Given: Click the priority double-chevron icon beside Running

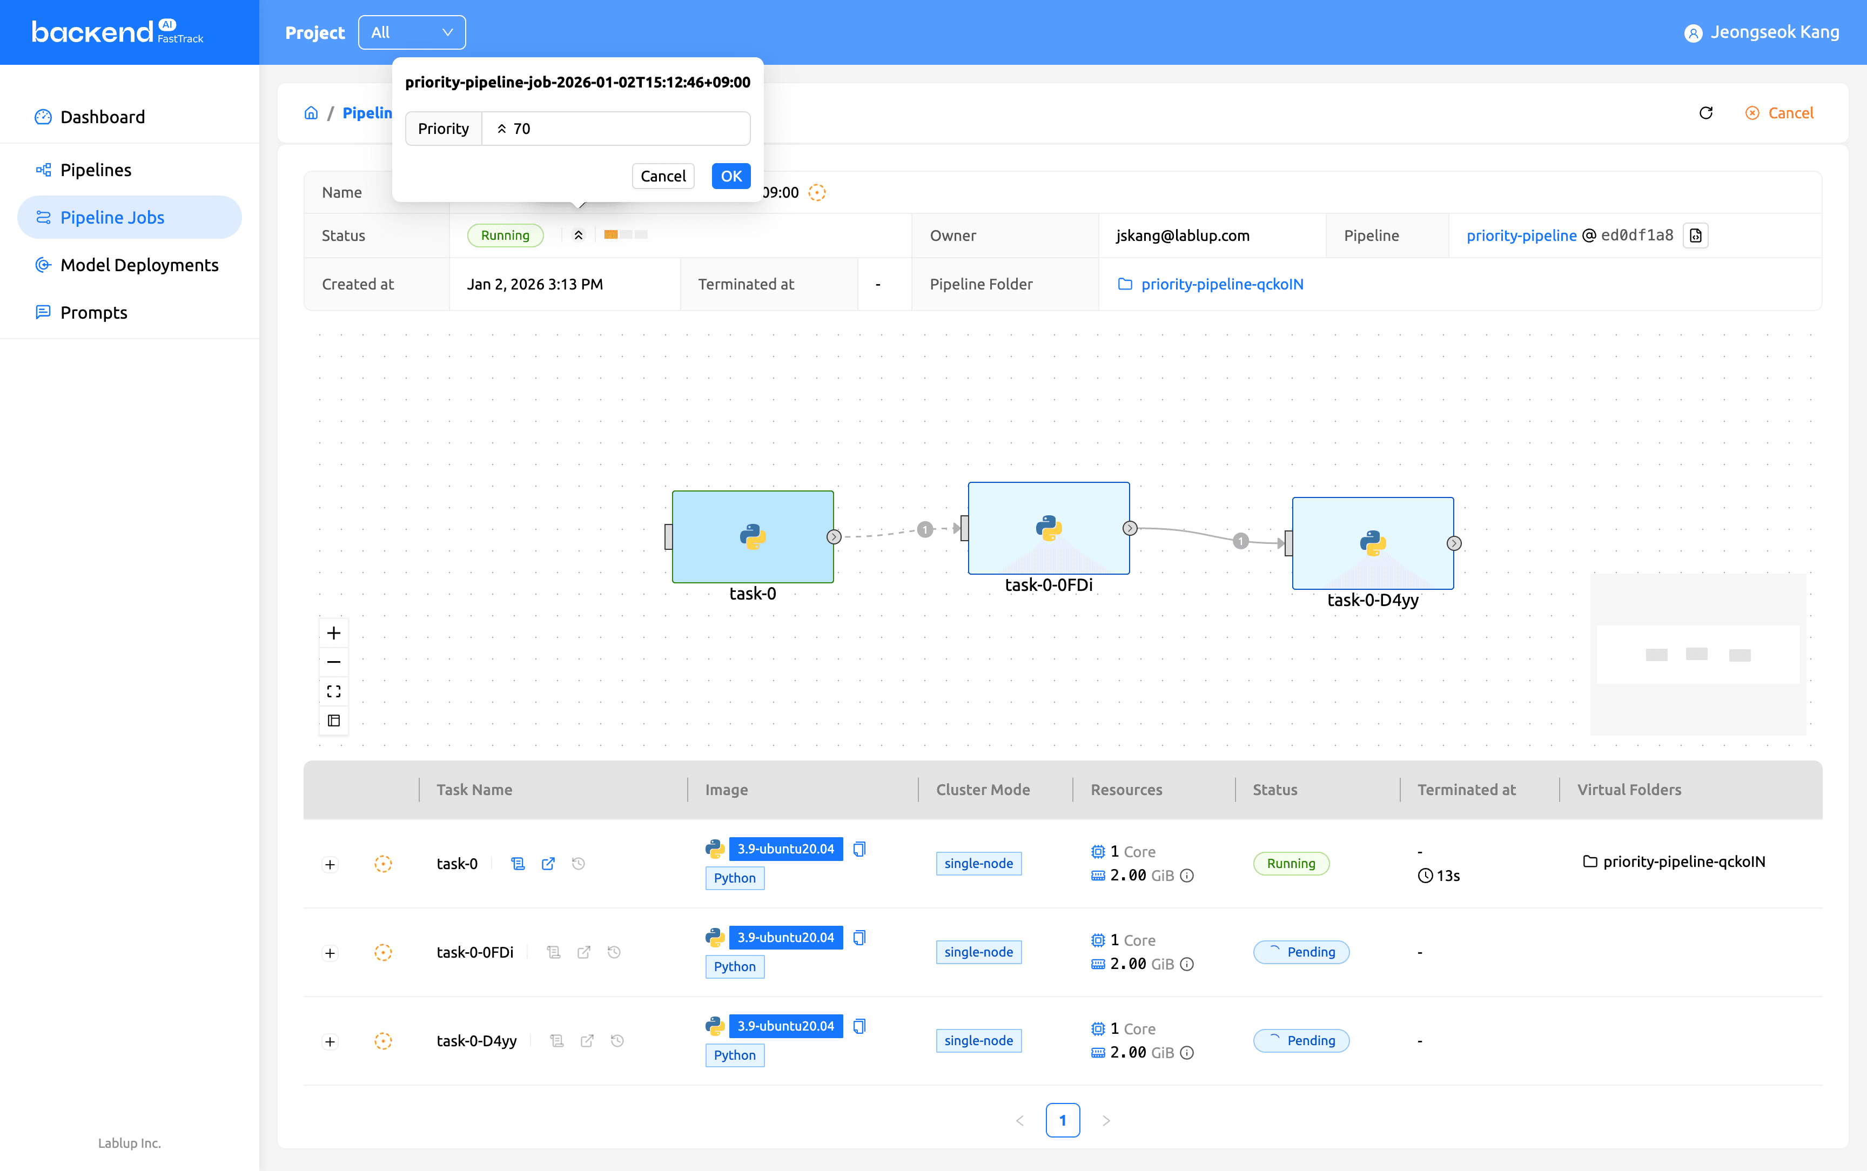Looking at the screenshot, I should (x=579, y=235).
